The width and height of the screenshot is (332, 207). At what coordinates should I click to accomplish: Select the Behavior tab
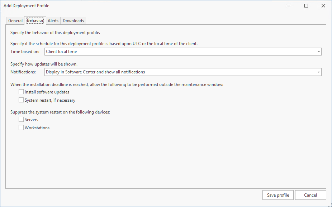coord(35,20)
